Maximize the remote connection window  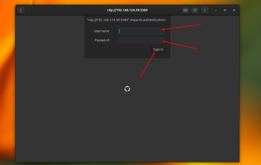225,10
